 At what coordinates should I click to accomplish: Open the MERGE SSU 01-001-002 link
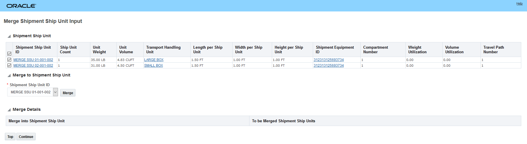tap(33, 60)
